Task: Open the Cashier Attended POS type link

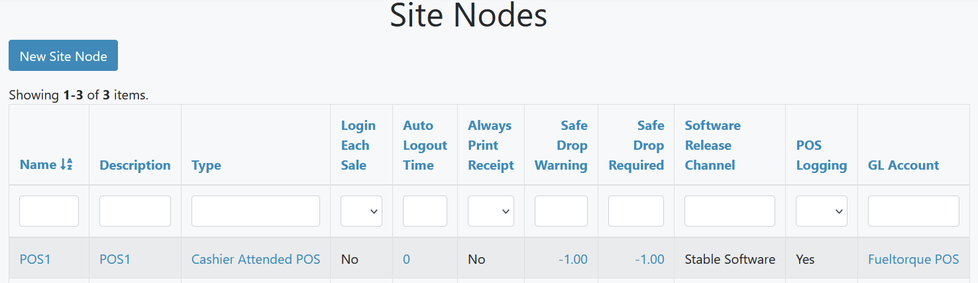Action: (x=256, y=259)
